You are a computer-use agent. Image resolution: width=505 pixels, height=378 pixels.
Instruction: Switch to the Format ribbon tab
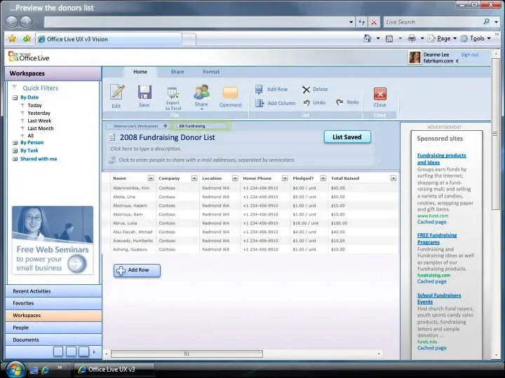[x=211, y=71]
